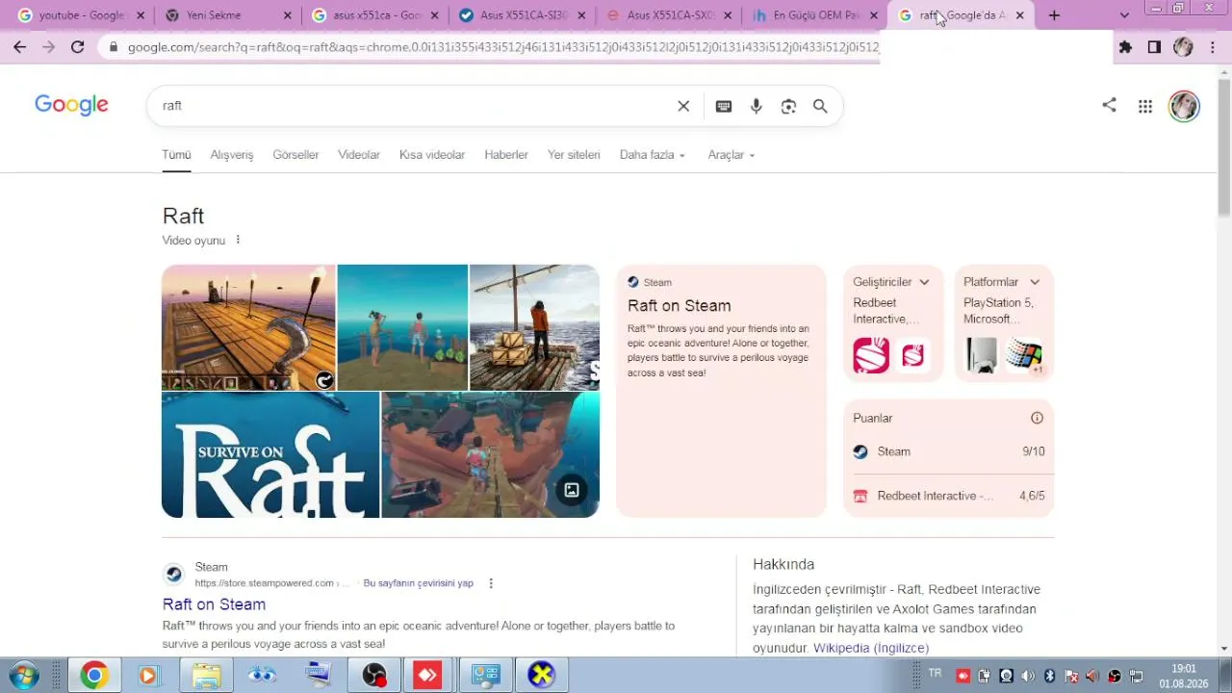Viewport: 1232px width, 693px height.
Task: Switch to Kısa videolar results
Action: [432, 155]
